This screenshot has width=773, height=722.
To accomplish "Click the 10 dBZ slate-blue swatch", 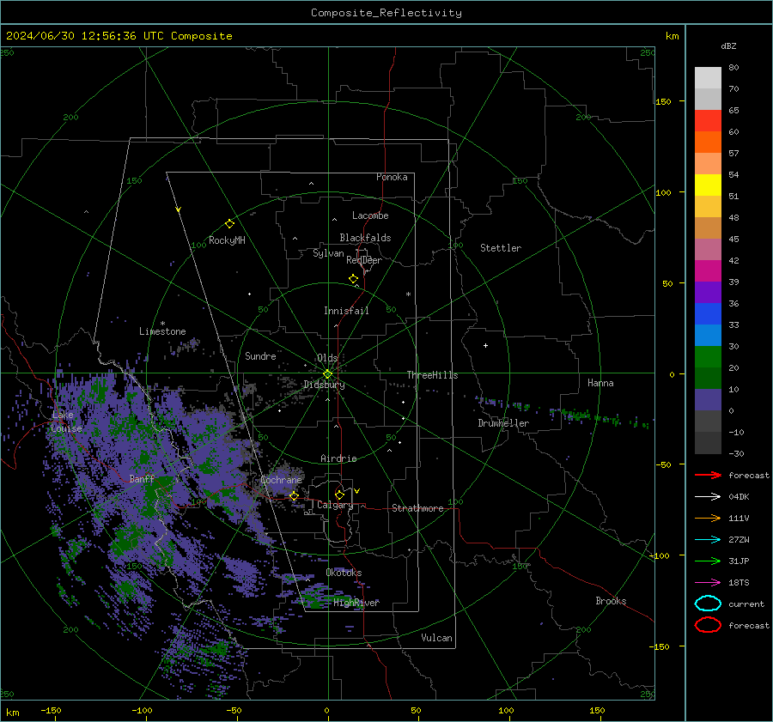I will click(x=708, y=400).
